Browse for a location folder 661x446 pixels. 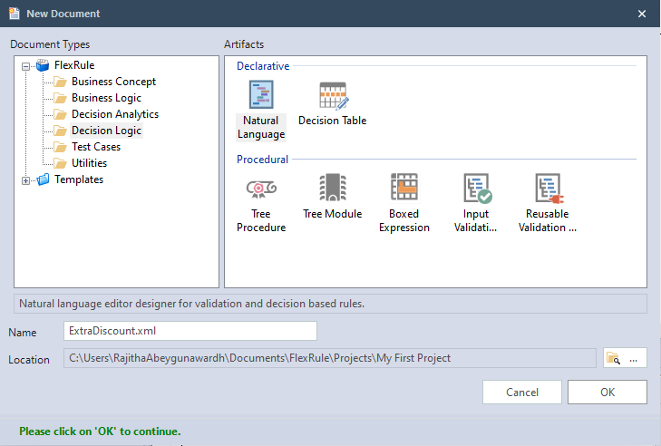pos(625,358)
